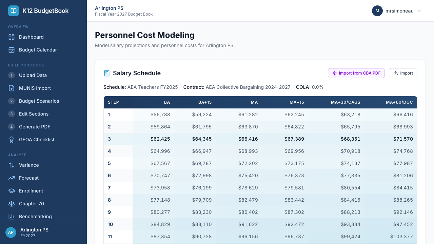434x244 pixels.
Task: Select the Step 3 BA salary cell
Action: 160,139
